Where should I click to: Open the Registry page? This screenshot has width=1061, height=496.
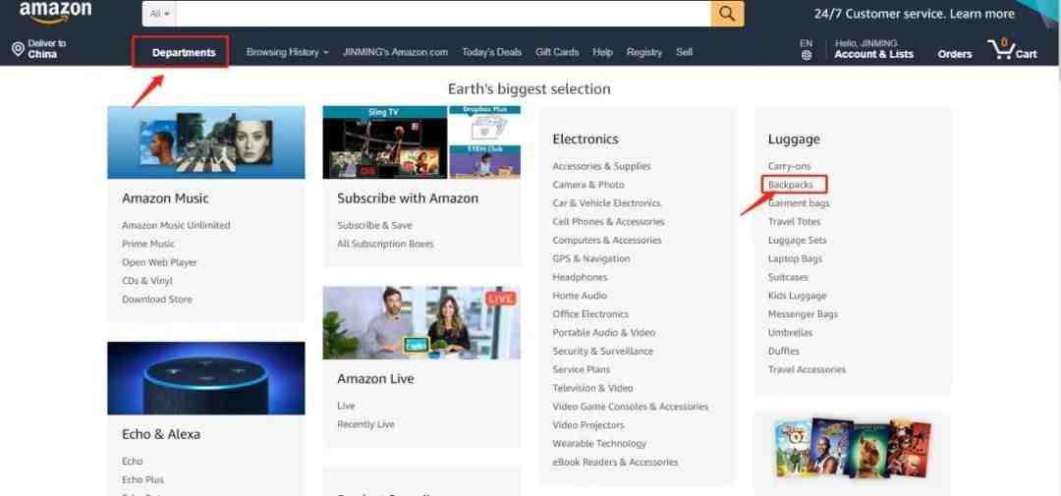(x=644, y=52)
